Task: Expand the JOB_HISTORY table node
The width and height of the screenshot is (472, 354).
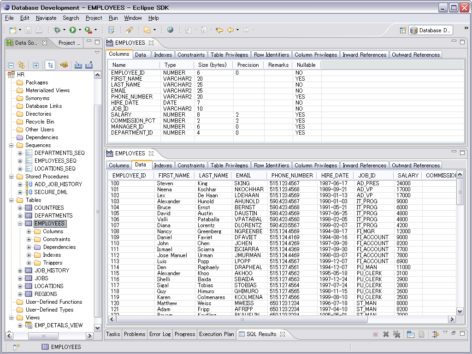Action: tap(20, 270)
